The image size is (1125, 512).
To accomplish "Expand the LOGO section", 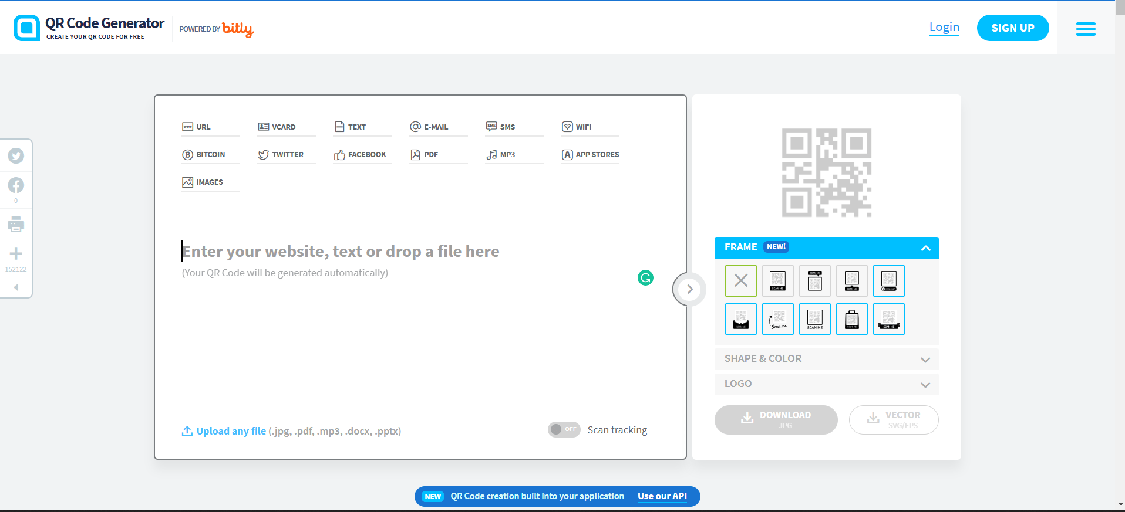I will pos(827,384).
